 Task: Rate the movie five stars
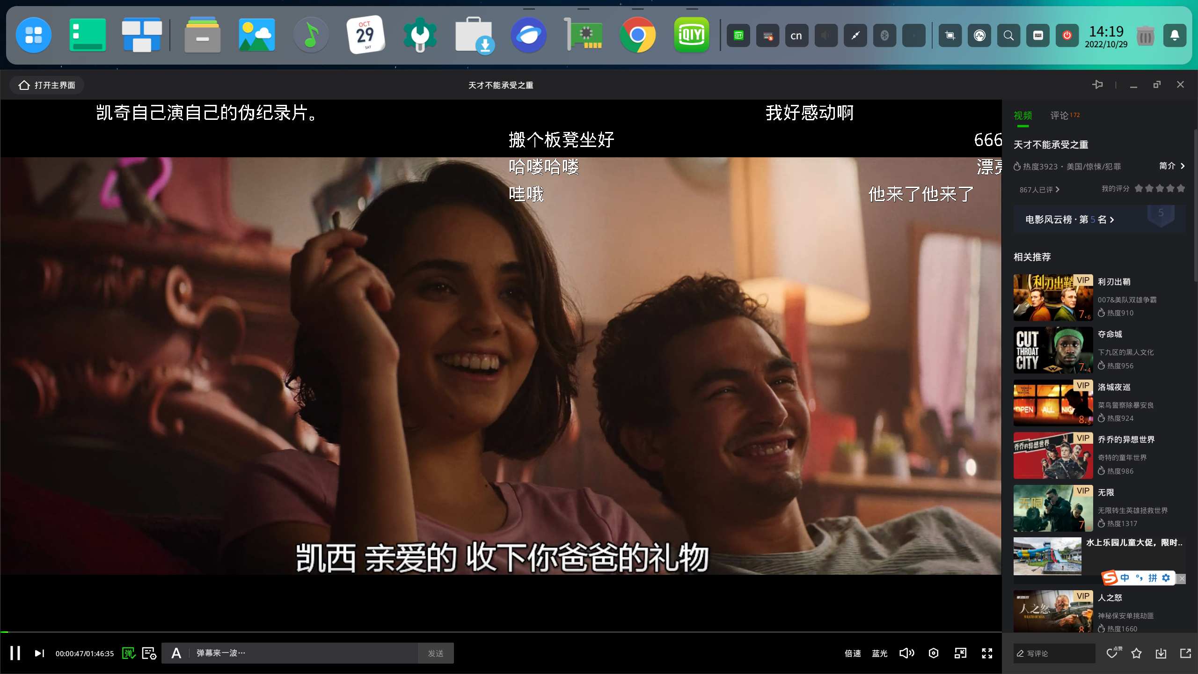[1181, 188]
